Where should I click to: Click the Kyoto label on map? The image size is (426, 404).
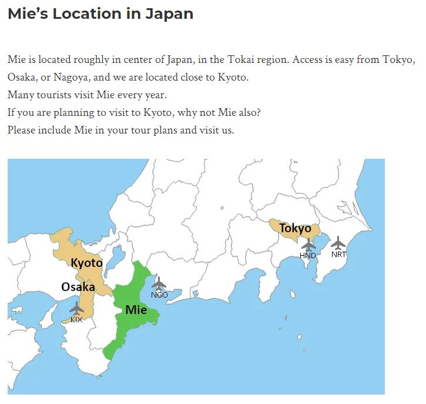pyautogui.click(x=86, y=263)
